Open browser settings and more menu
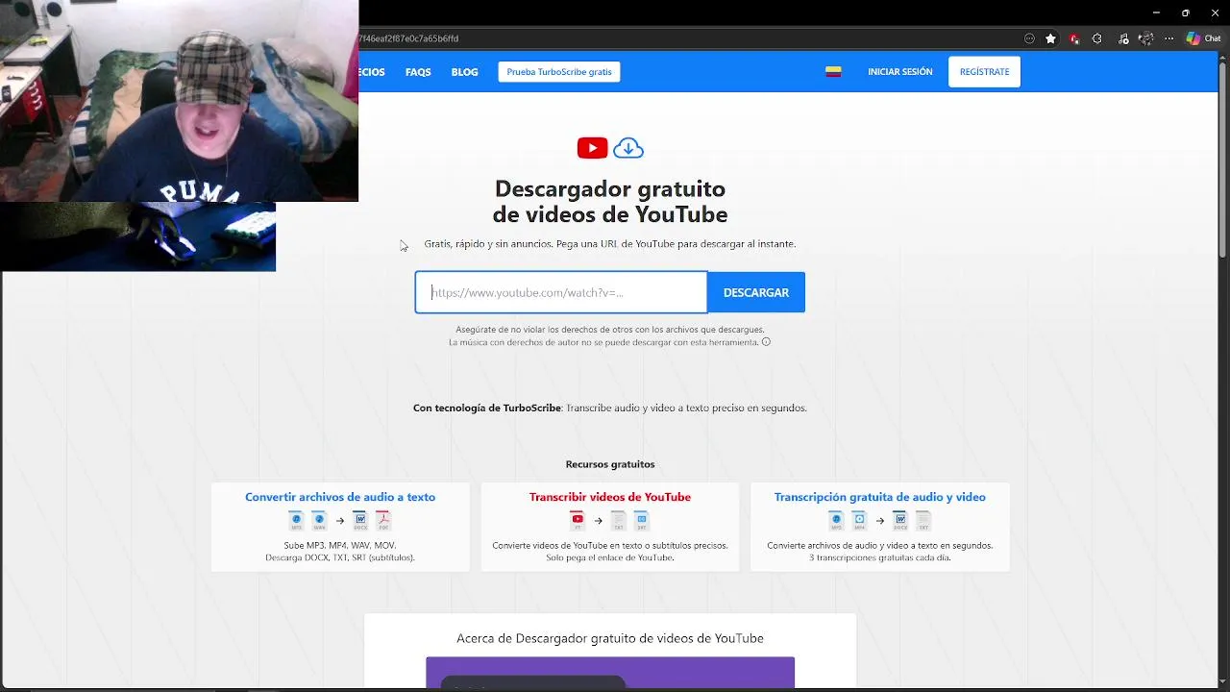Image resolution: width=1230 pixels, height=692 pixels. tap(1169, 38)
